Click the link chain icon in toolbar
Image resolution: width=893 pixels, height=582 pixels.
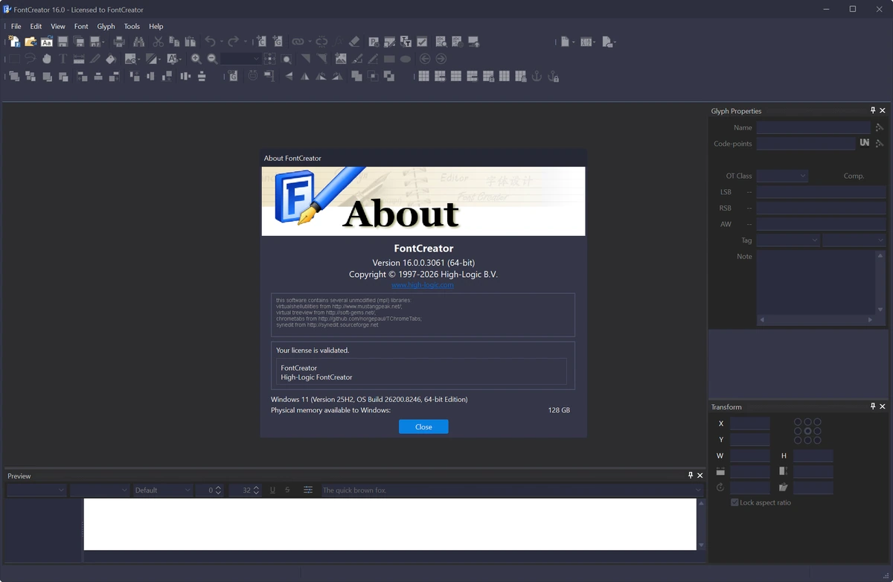[x=298, y=42]
